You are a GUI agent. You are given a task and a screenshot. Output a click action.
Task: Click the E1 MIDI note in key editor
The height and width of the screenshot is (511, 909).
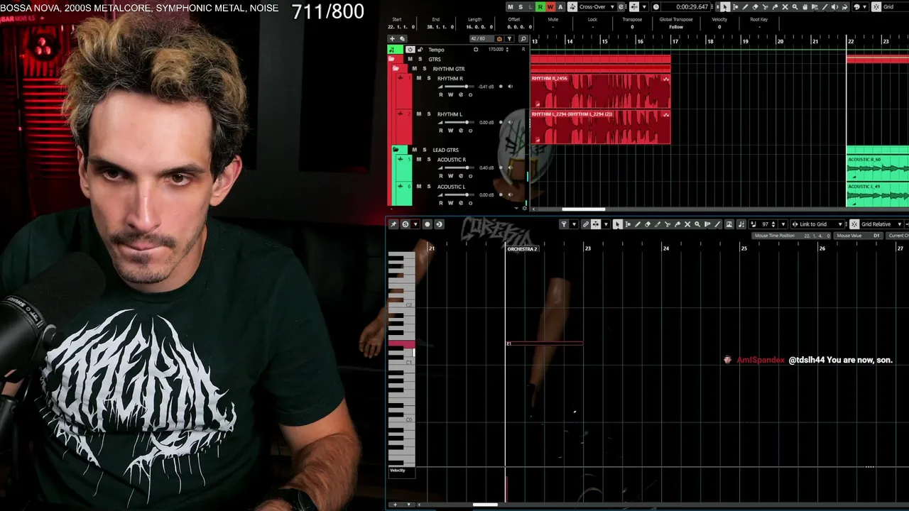pyautogui.click(x=544, y=344)
